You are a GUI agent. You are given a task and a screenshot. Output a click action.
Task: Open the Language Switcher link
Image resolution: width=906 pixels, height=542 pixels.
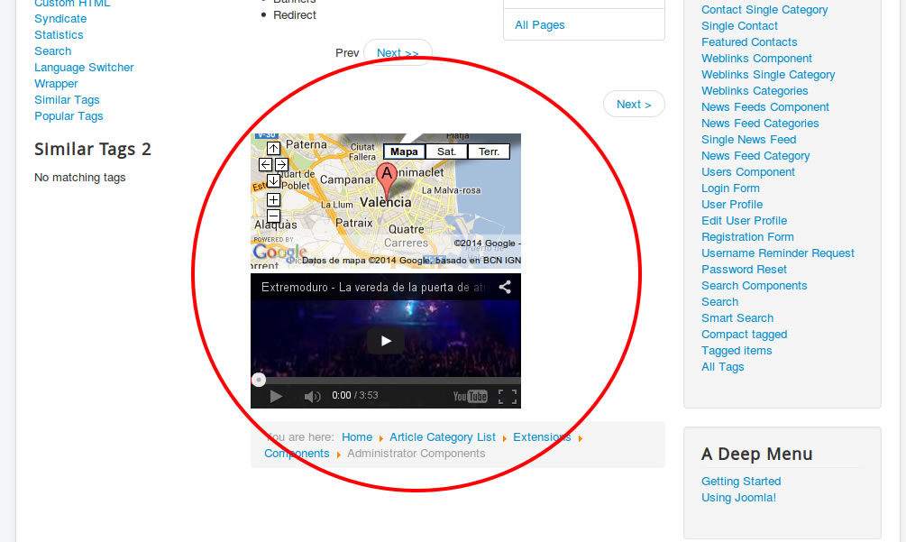coord(84,68)
